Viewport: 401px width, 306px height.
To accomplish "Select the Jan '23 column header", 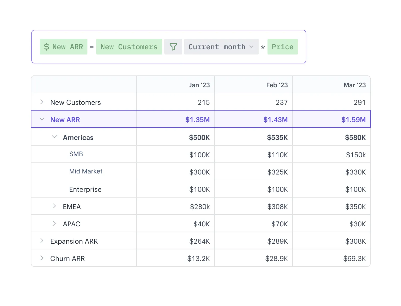I will 199,85.
